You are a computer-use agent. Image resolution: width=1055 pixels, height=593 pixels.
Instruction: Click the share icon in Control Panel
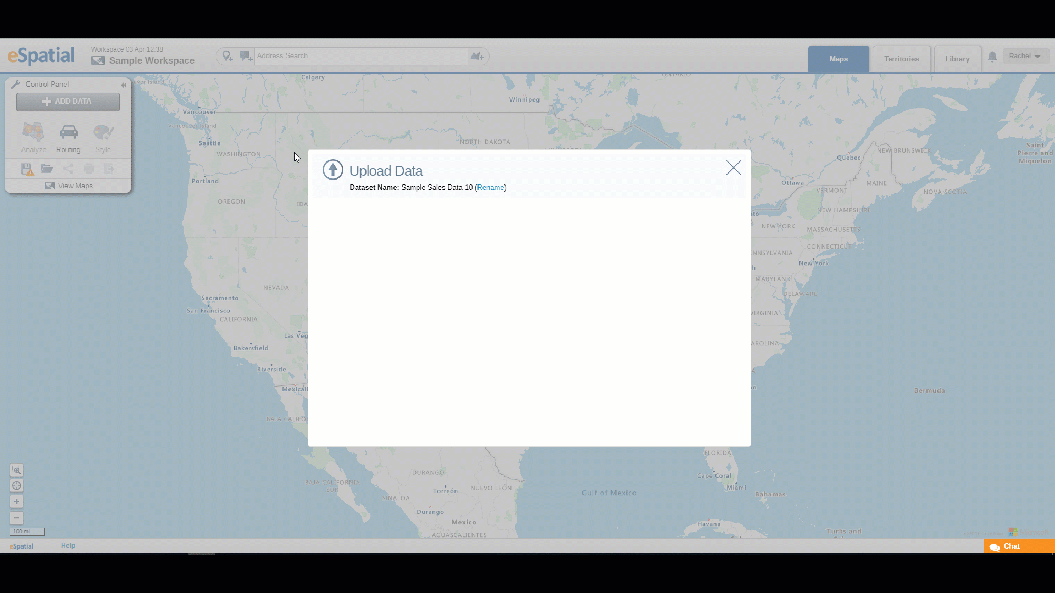[x=68, y=169]
